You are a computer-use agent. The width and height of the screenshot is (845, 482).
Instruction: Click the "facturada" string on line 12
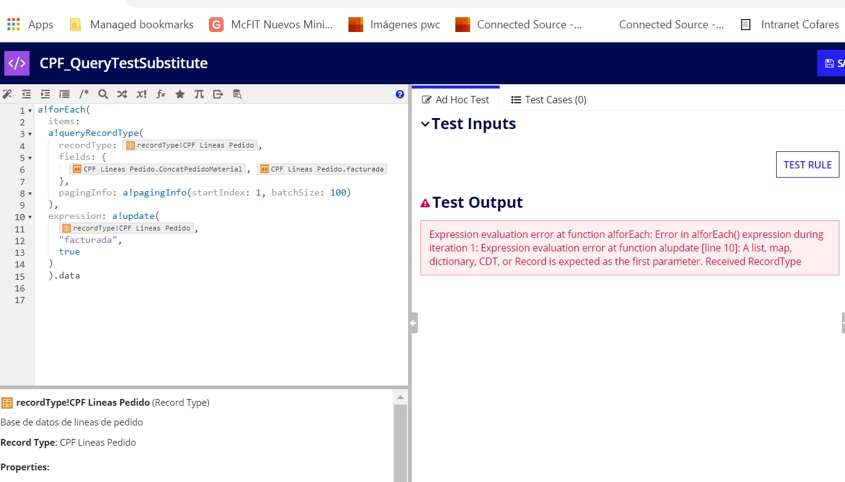tap(88, 240)
